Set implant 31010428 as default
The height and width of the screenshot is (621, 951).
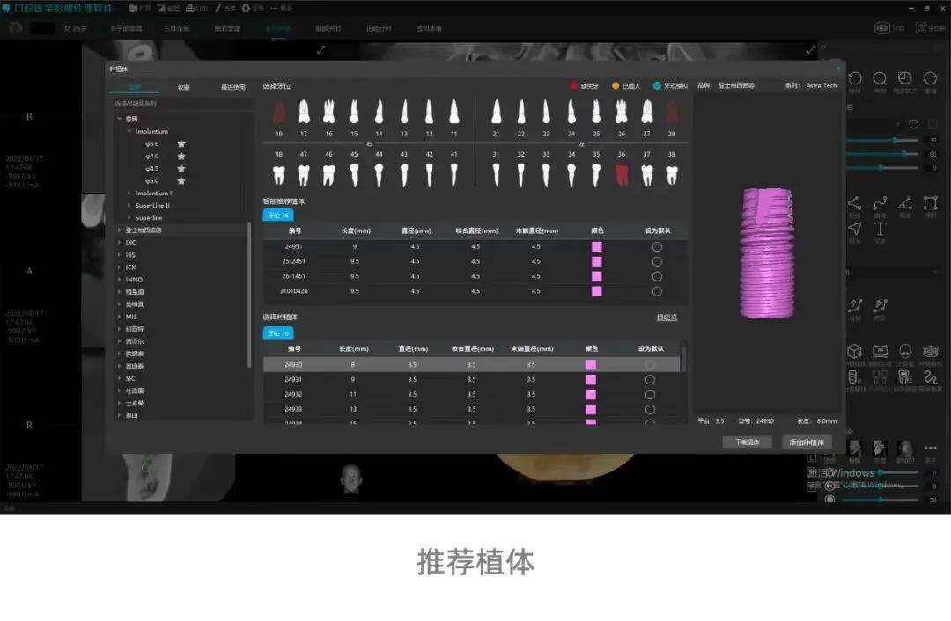(x=657, y=291)
